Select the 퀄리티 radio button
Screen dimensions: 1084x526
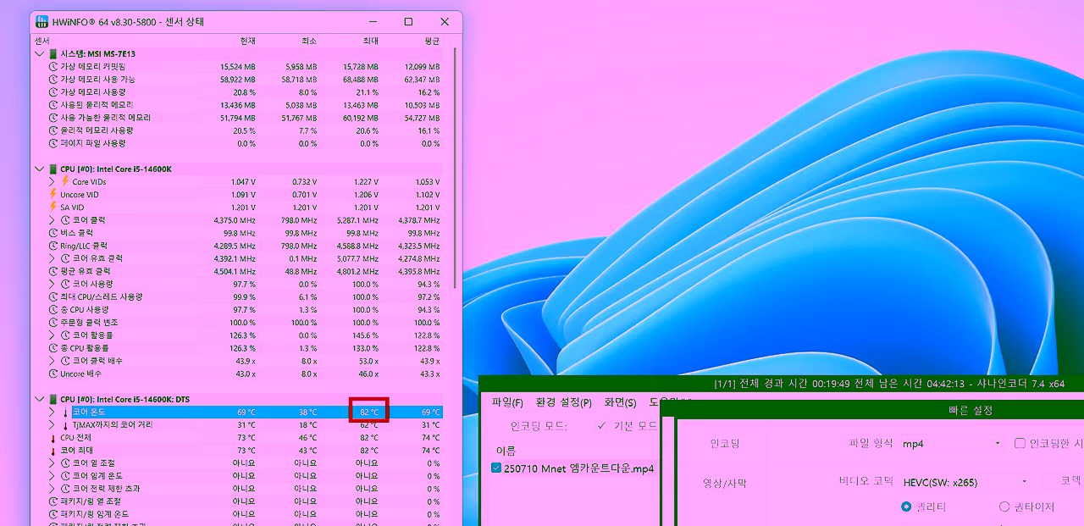pos(906,507)
